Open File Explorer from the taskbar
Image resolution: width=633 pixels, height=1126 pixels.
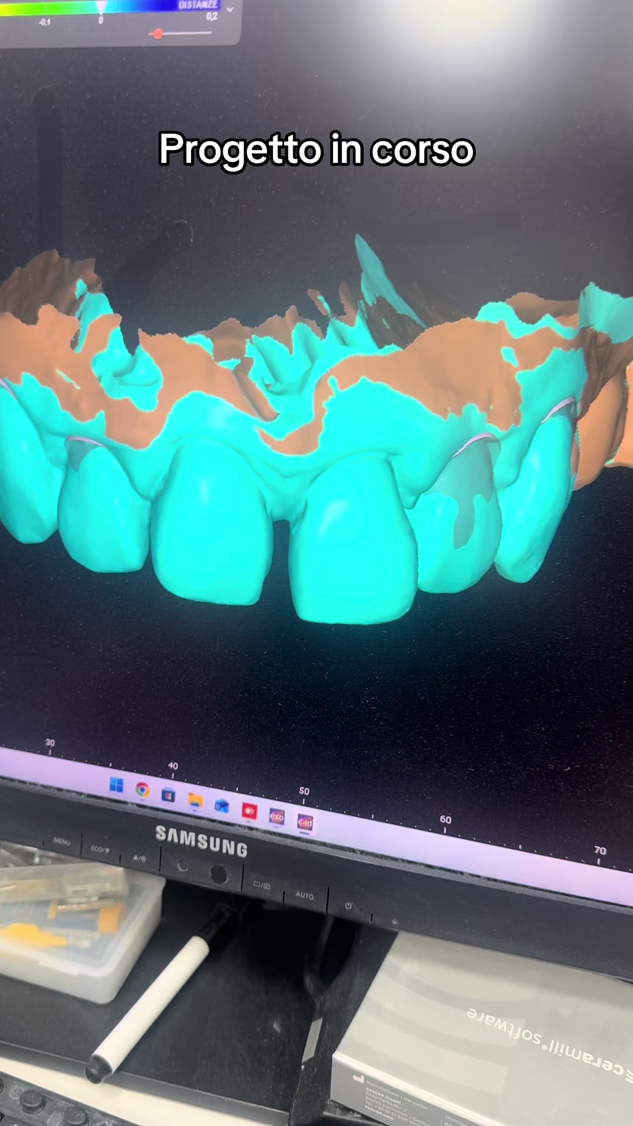[195, 801]
